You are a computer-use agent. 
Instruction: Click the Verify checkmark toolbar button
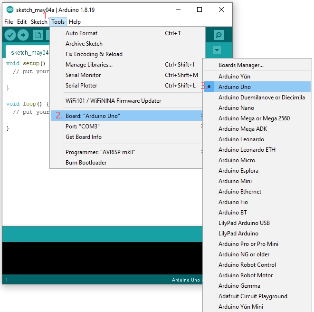tap(10, 35)
